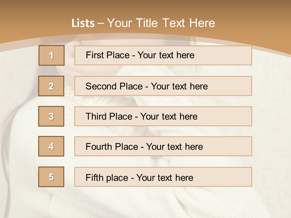Select the Your Title Text Here heading
Viewport: 291px width, 218px height.
coord(161,23)
